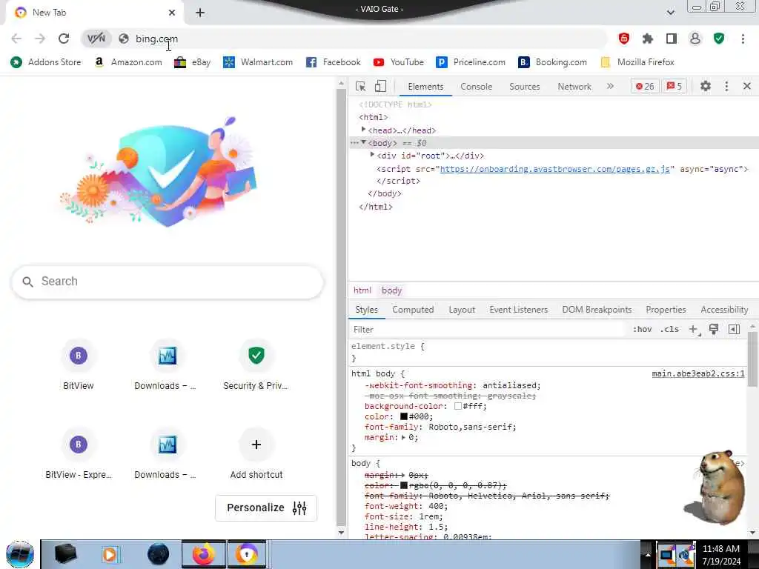This screenshot has height=569, width=759.
Task: Switch to the Sources tab
Action: coord(524,87)
